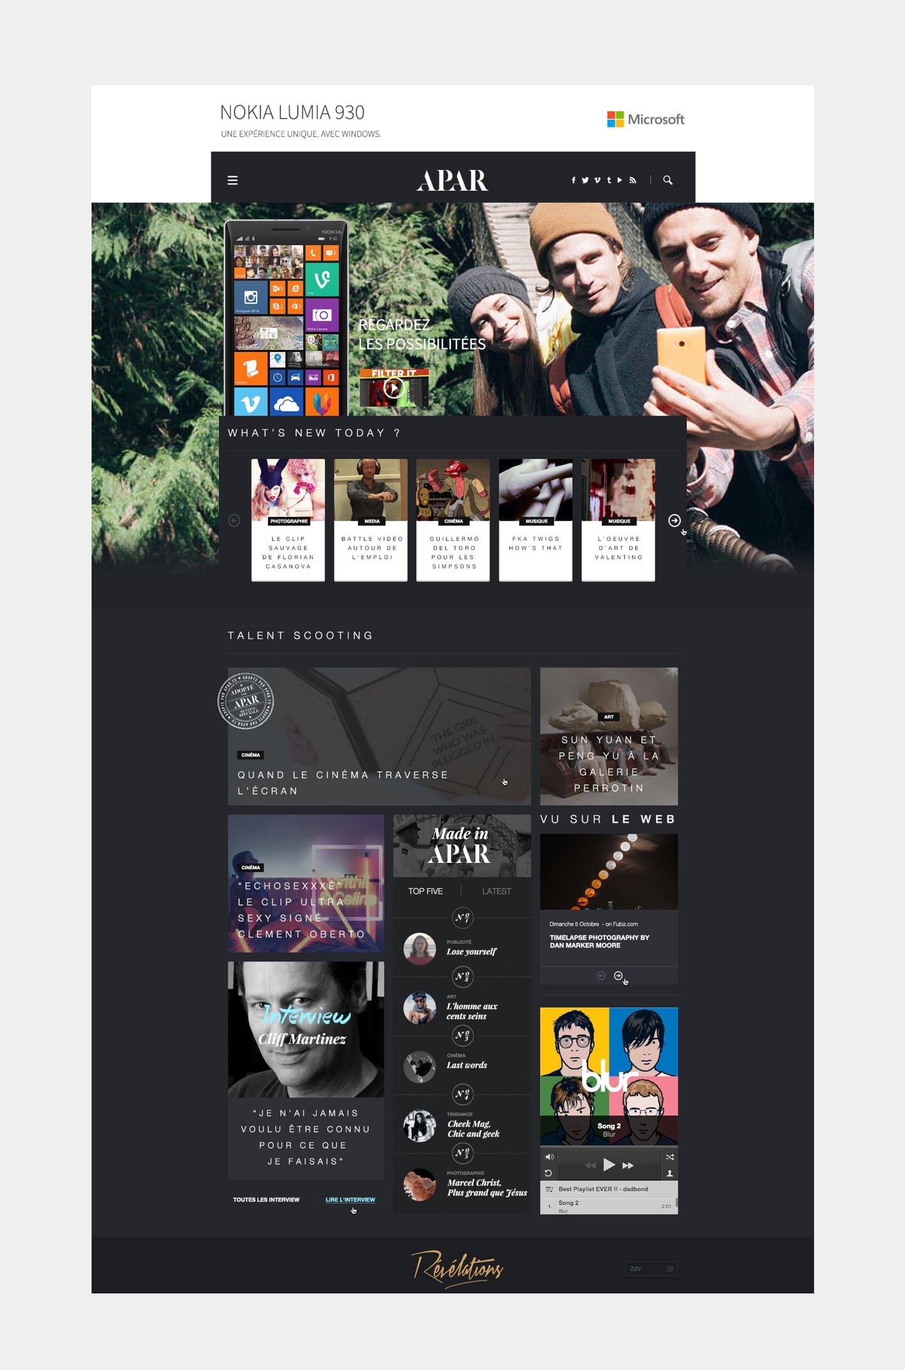905x1370 pixels.
Task: Toggle the volume speaker in music player
Action: click(549, 1157)
